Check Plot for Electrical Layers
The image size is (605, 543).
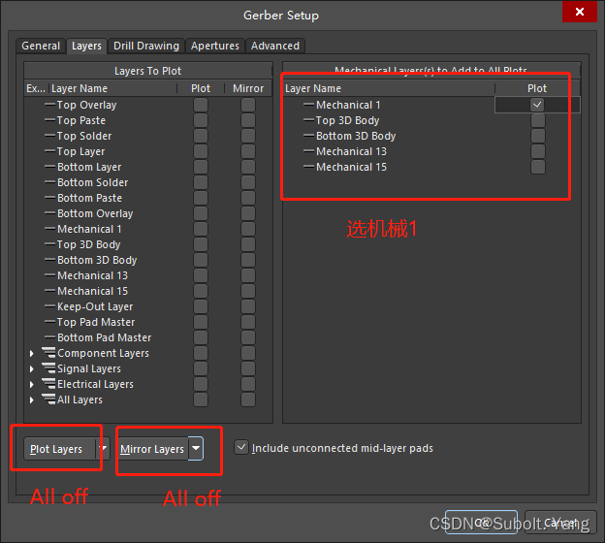click(x=201, y=384)
